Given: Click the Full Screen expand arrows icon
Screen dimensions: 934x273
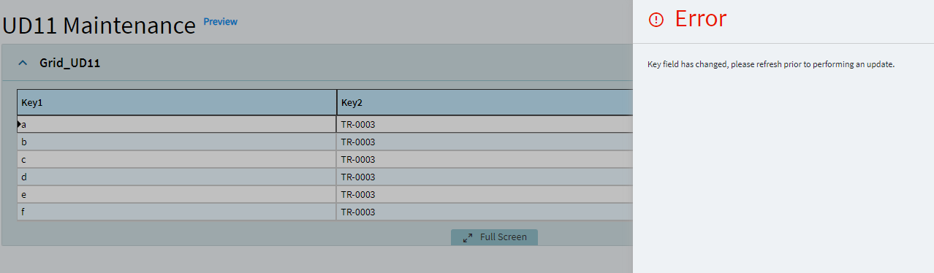Looking at the screenshot, I should [x=468, y=237].
